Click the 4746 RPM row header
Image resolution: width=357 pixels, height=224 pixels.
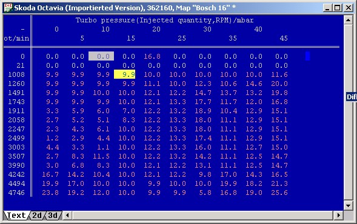[16, 193]
